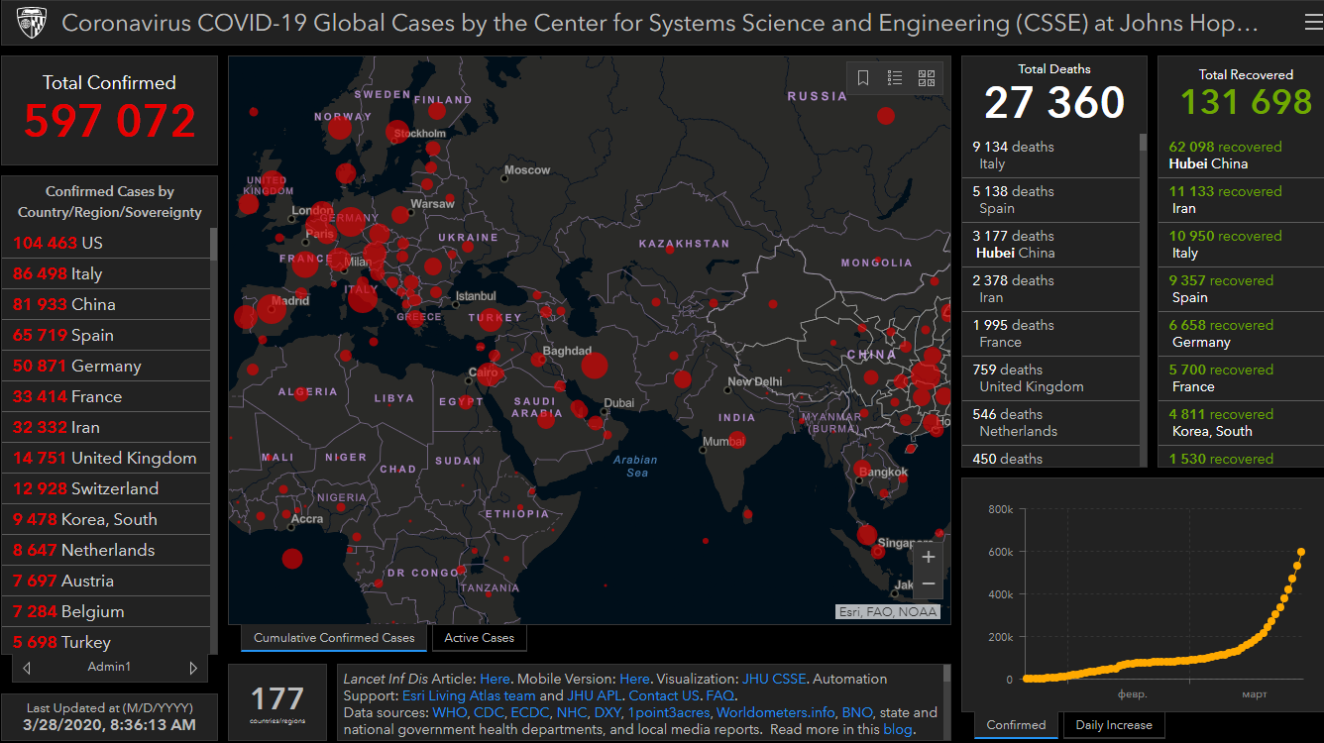Open the basemap gallery grid icon
The image size is (1324, 743).
tap(927, 78)
